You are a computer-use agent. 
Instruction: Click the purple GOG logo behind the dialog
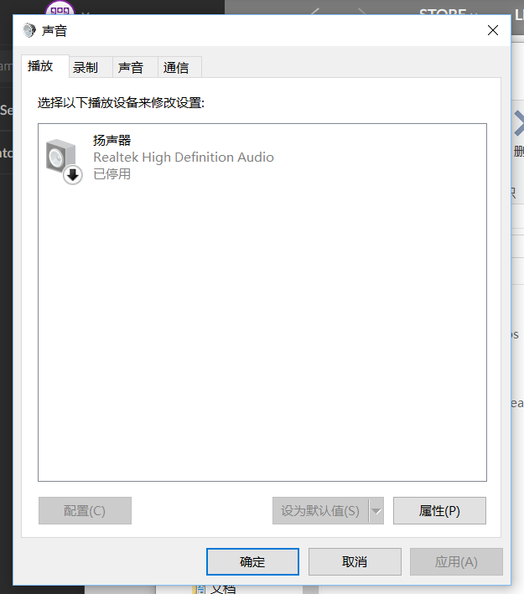pyautogui.click(x=60, y=8)
